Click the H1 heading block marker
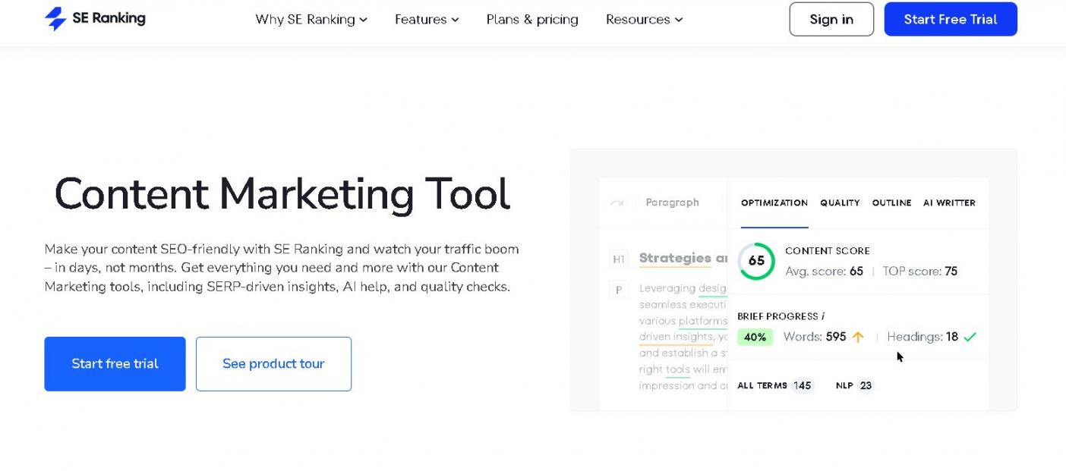 pyautogui.click(x=619, y=259)
